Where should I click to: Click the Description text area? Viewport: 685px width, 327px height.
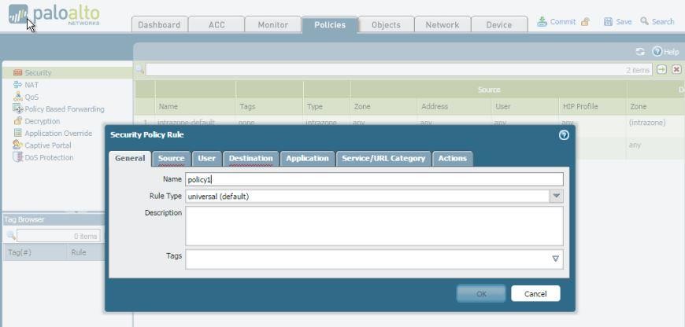coord(374,226)
